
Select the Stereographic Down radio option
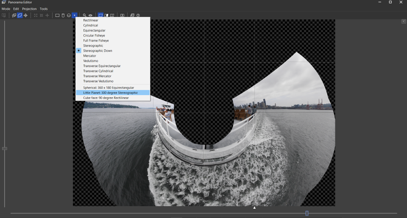(x=98, y=51)
